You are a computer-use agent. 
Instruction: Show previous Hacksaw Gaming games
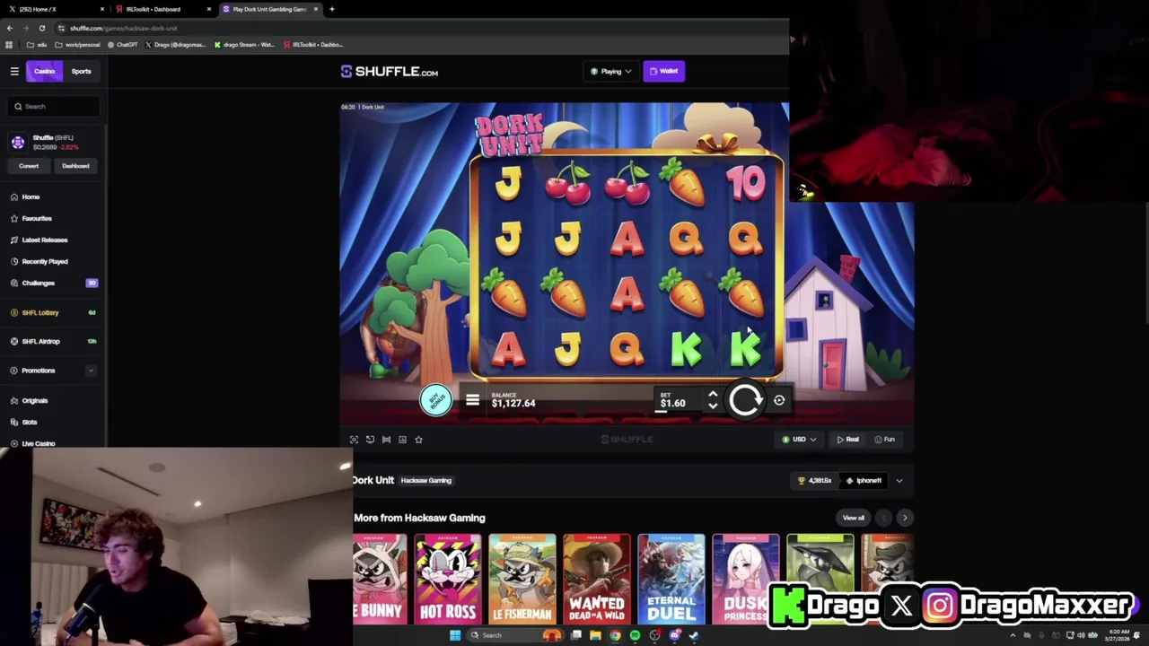[883, 518]
